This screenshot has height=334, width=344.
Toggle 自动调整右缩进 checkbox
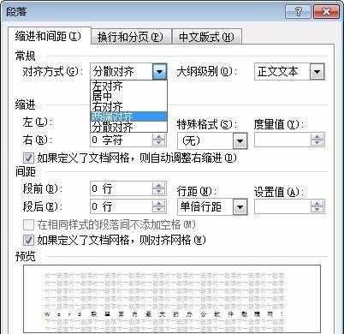coord(28,158)
